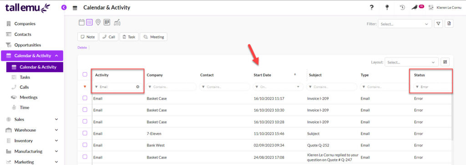Image resolution: width=466 pixels, height=165 pixels.
Task: Open the chart analytics view icon
Action: pyautogui.click(x=117, y=23)
